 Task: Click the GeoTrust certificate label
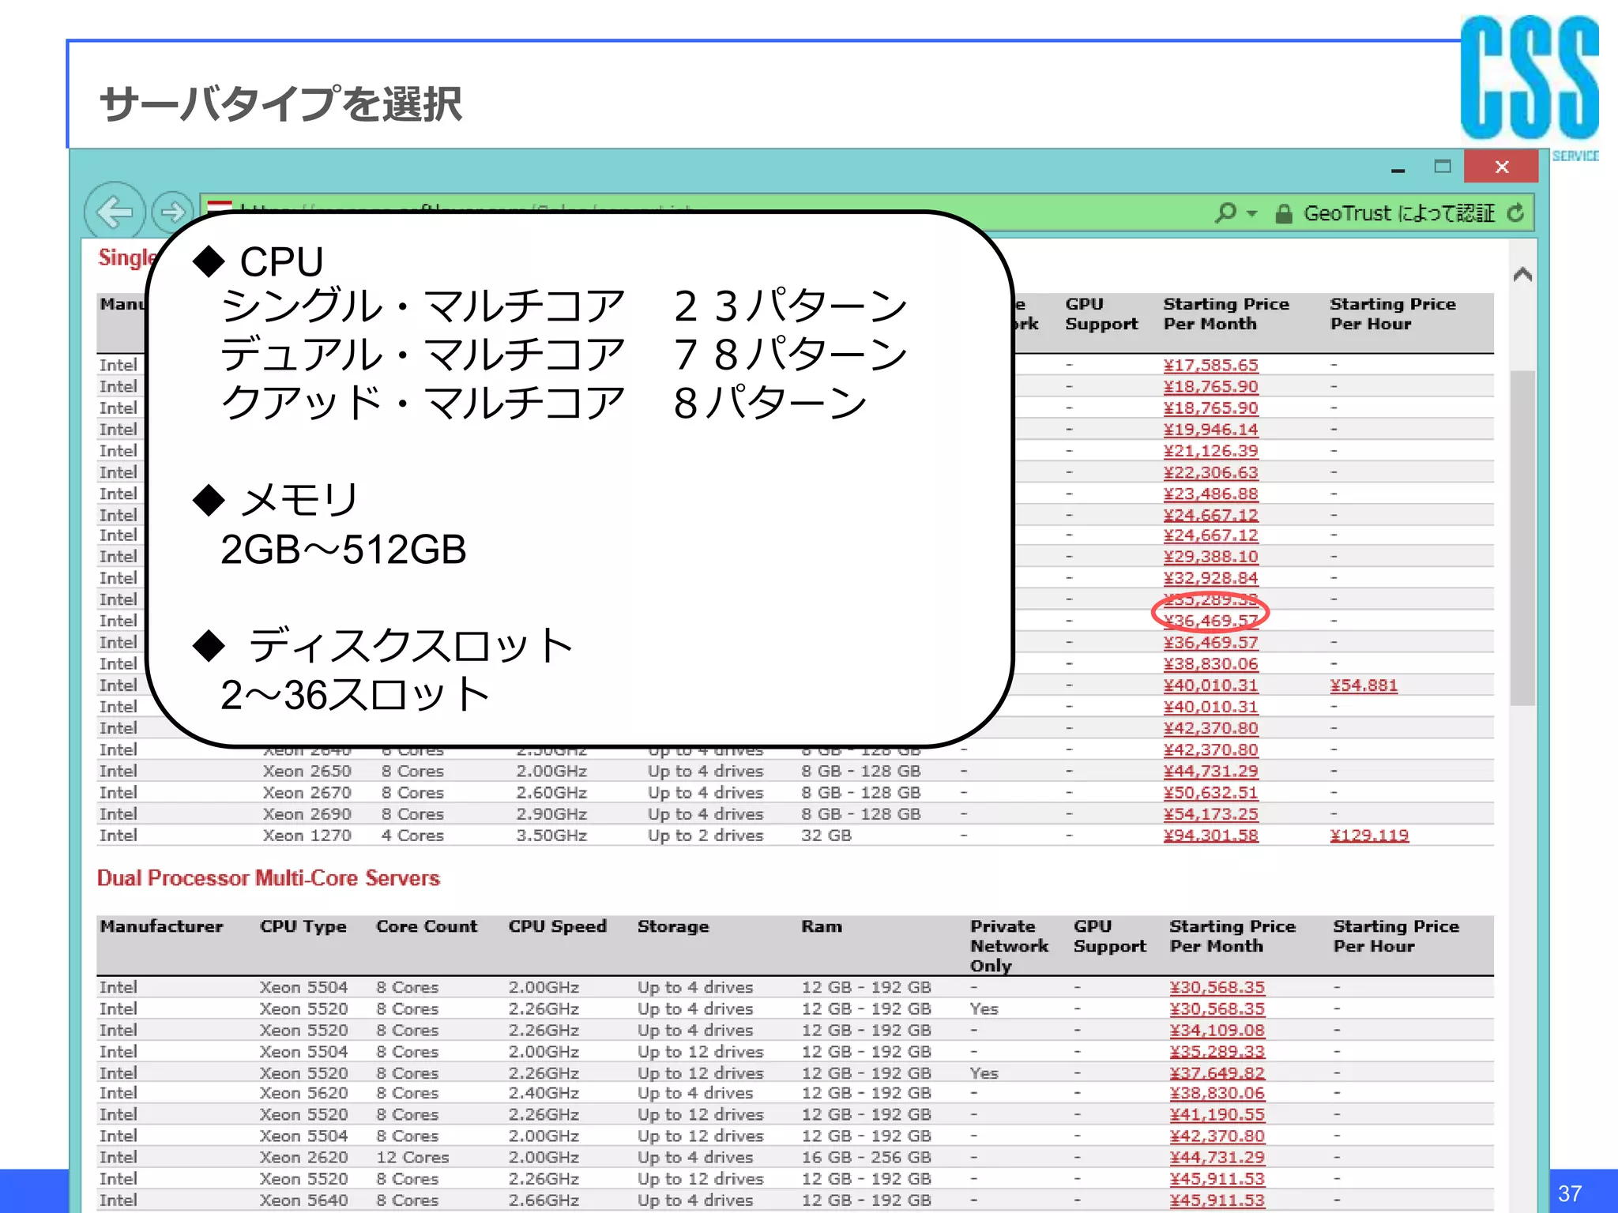pyautogui.click(x=1399, y=213)
